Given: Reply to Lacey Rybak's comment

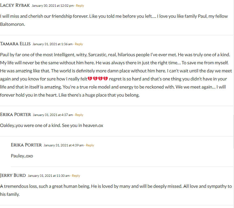Looking at the screenshot, I should click(80, 6).
